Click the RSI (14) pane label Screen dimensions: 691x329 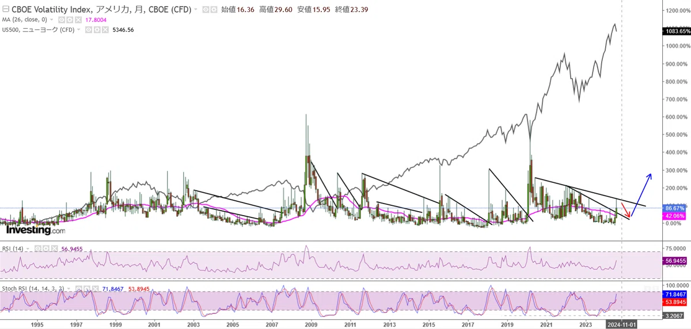(13, 248)
